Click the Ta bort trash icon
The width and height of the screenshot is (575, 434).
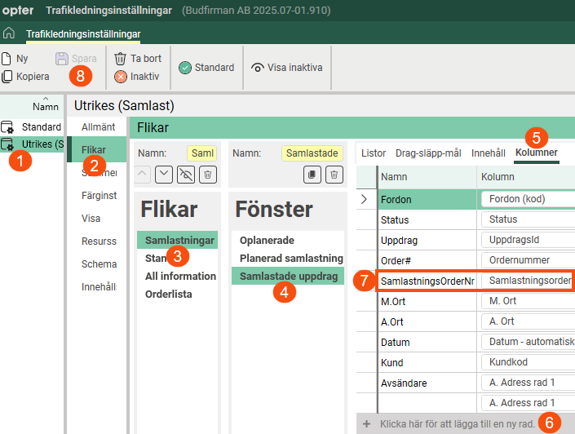121,59
